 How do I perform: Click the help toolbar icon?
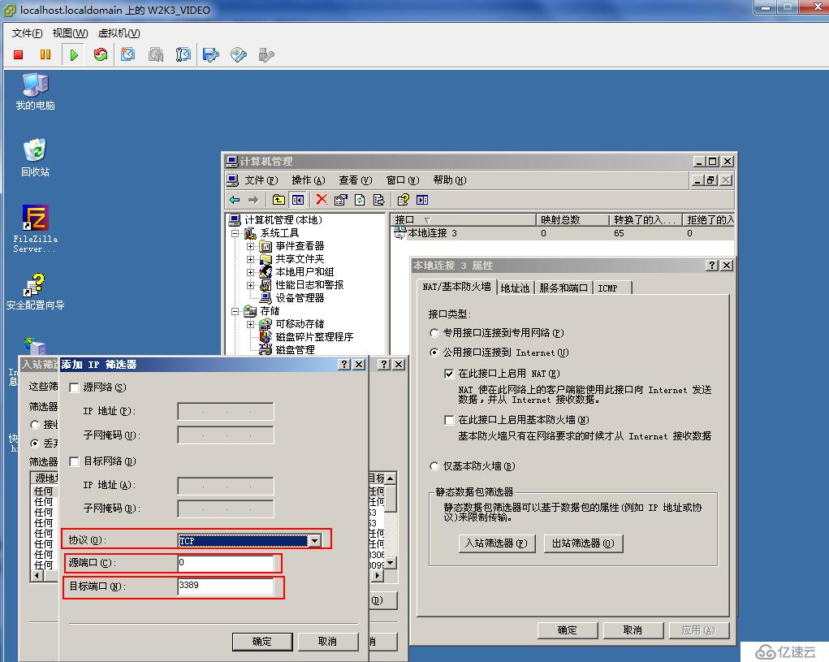[x=404, y=200]
